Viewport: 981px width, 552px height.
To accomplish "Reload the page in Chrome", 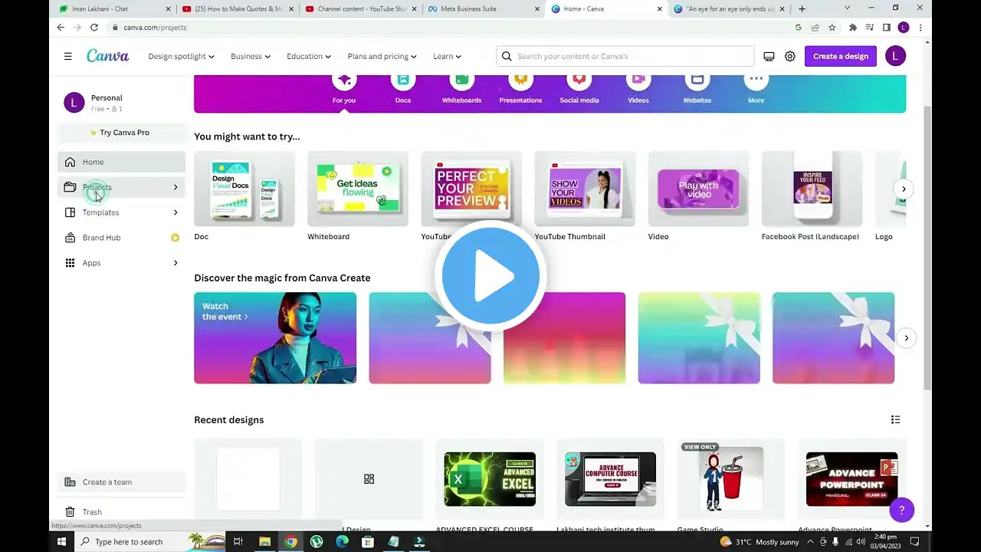I will 94,27.
